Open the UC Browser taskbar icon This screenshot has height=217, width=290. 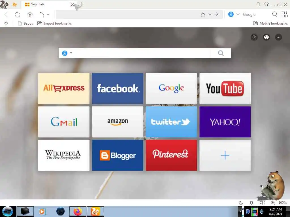click(x=95, y=211)
